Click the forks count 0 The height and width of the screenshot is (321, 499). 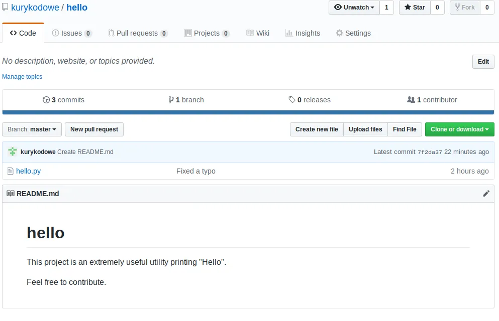(x=487, y=8)
